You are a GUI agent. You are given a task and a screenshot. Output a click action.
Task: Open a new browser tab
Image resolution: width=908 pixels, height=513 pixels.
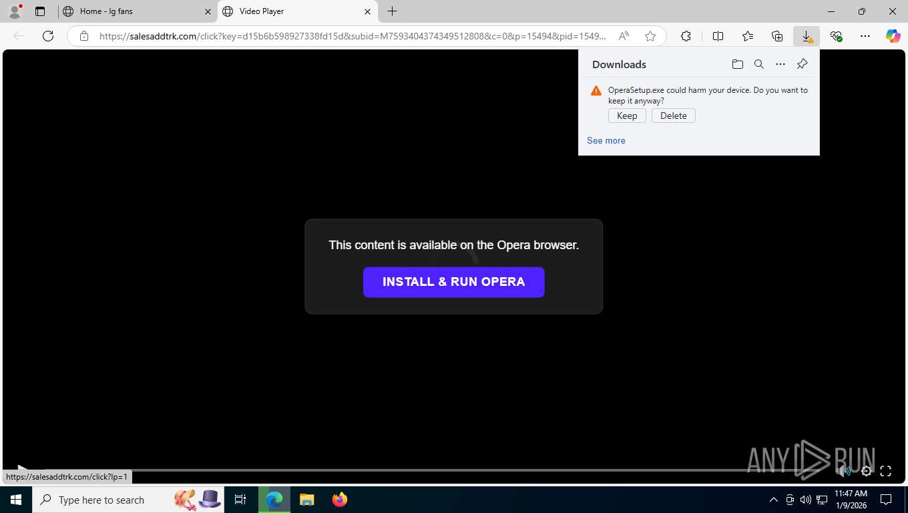[x=393, y=11]
